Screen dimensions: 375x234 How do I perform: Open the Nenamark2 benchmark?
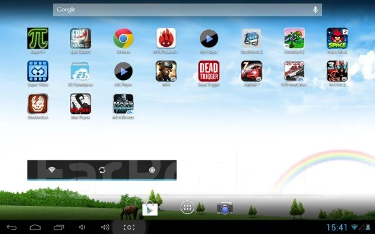(x=294, y=38)
